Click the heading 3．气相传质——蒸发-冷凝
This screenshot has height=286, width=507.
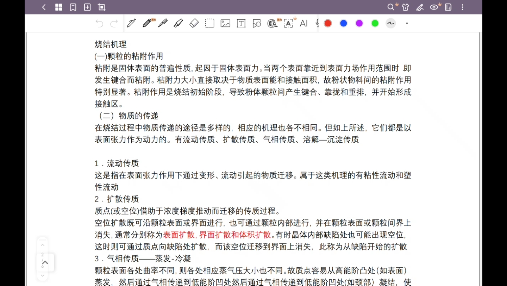coord(143,259)
